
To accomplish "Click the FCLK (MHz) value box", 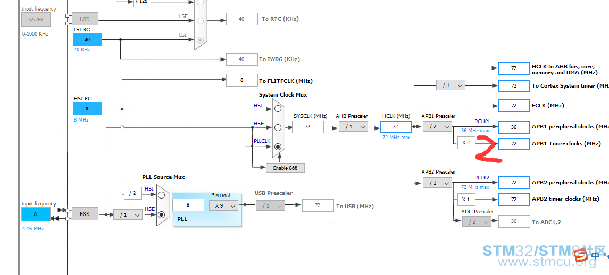I will [514, 106].
